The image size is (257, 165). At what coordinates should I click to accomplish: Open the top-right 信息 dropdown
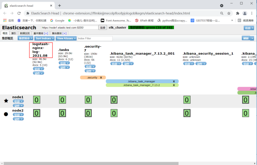249,28
